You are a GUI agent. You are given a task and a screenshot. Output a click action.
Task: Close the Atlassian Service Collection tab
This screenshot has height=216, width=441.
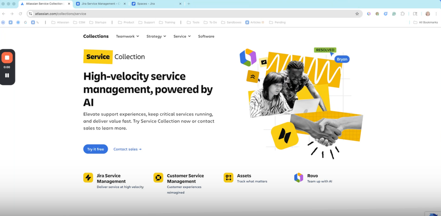click(x=69, y=4)
